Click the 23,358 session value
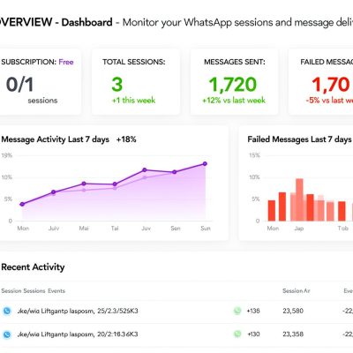Viewport: 353px width, 353px height. [x=293, y=334]
